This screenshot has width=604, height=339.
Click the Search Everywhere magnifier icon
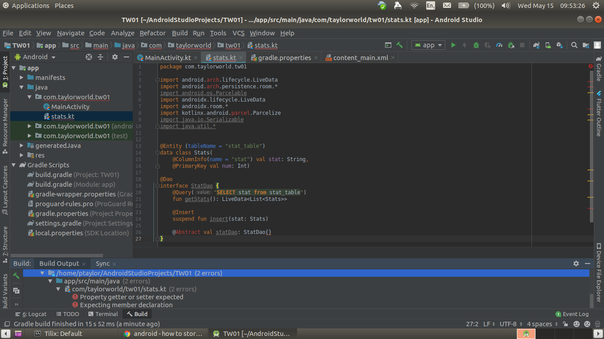click(x=574, y=45)
